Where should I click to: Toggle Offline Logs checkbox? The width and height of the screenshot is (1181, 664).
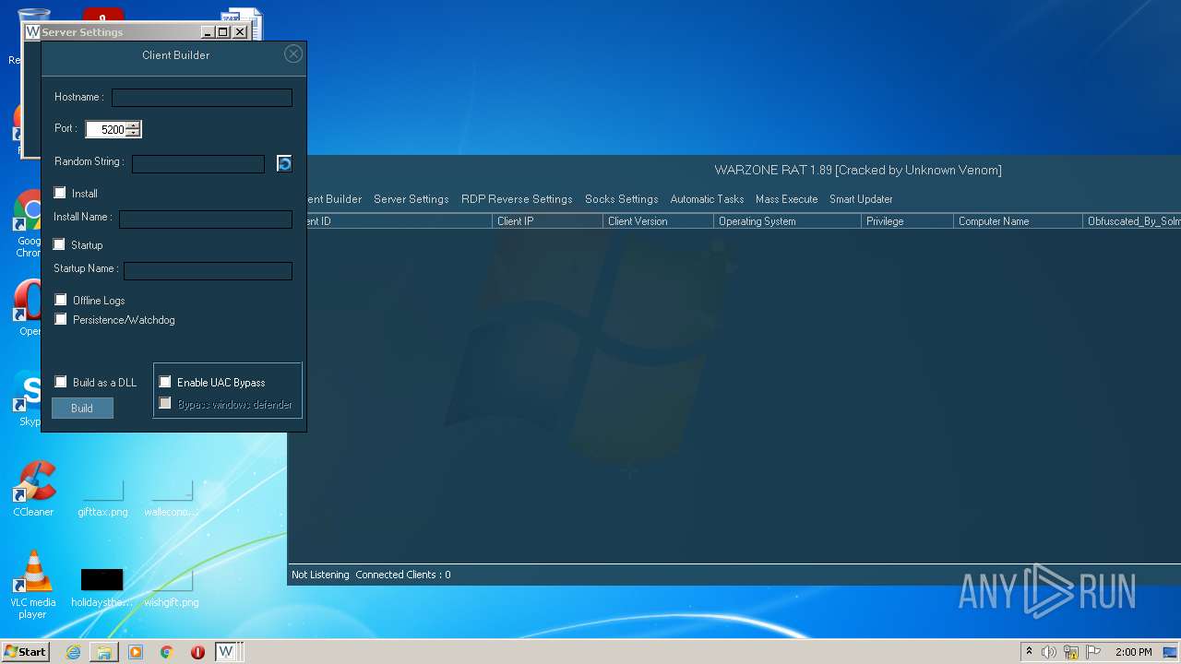(61, 300)
